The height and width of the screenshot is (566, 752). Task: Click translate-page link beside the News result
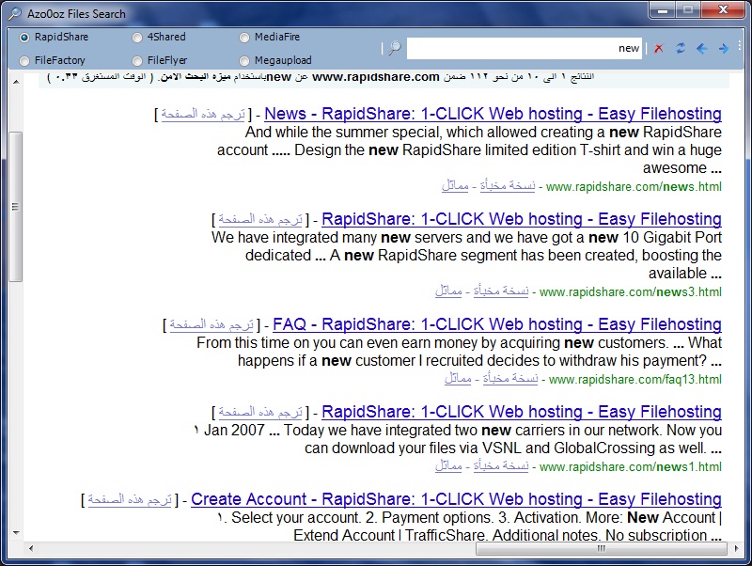click(x=203, y=114)
